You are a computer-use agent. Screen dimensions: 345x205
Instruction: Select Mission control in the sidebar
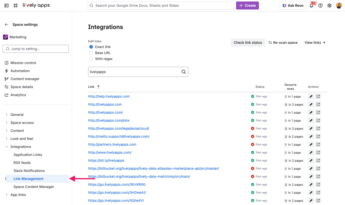coord(23,63)
